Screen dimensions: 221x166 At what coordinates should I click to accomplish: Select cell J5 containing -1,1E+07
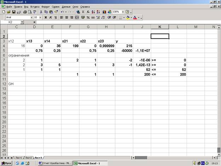click(x=142, y=50)
